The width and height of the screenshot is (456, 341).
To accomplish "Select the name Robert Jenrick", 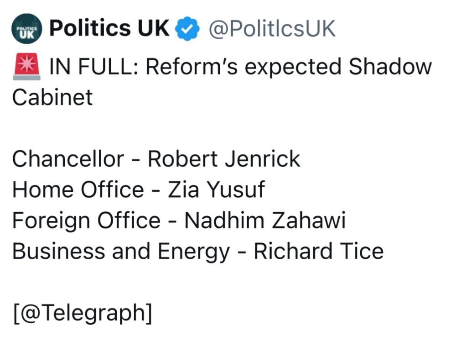I will (x=224, y=159).
